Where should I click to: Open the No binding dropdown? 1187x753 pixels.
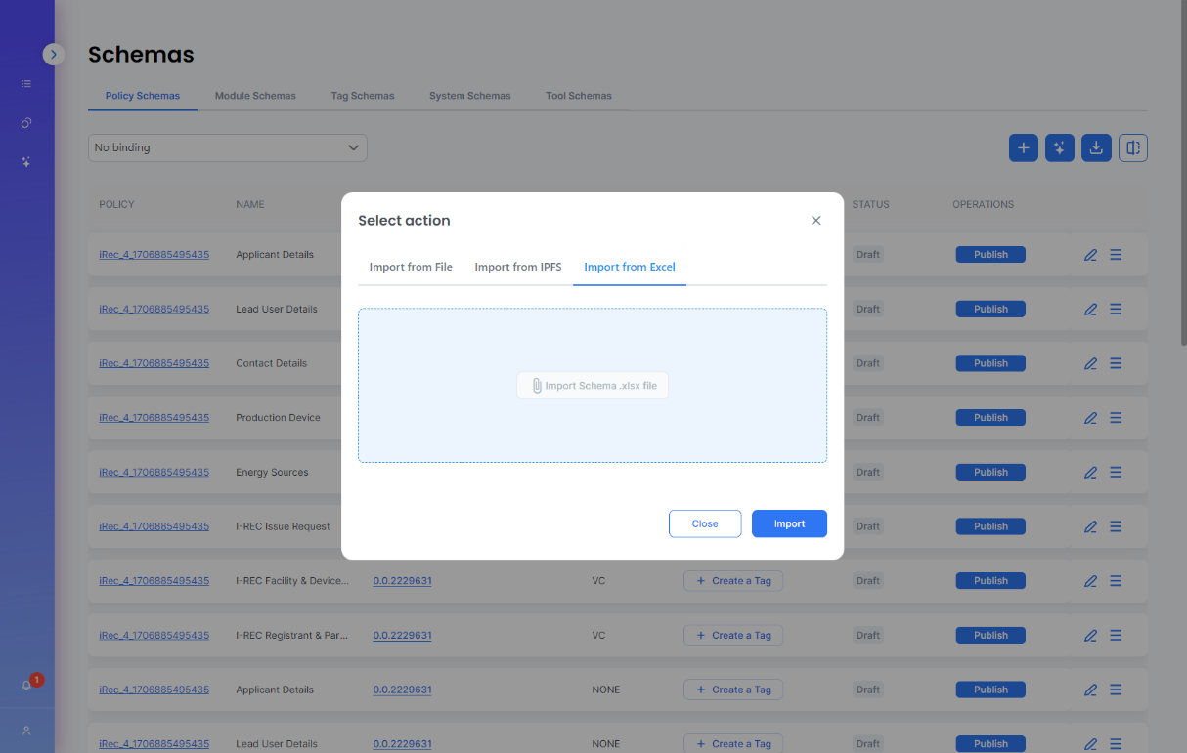click(227, 147)
